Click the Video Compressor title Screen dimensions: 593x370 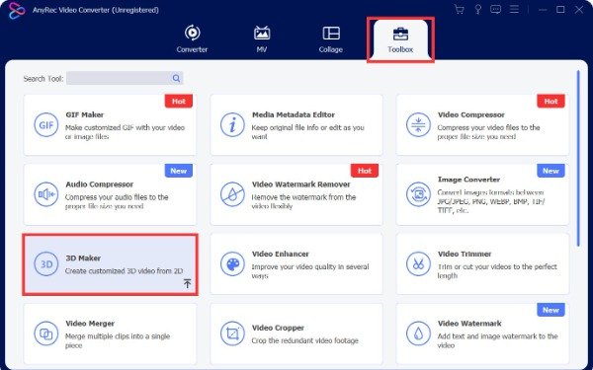pyautogui.click(x=471, y=114)
